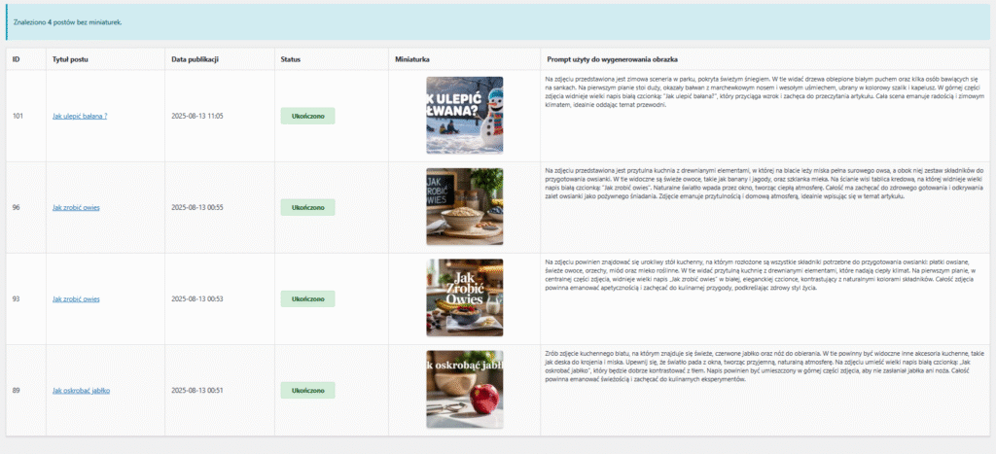Open the "Jak oskrobać jabłko" post link

click(81, 390)
